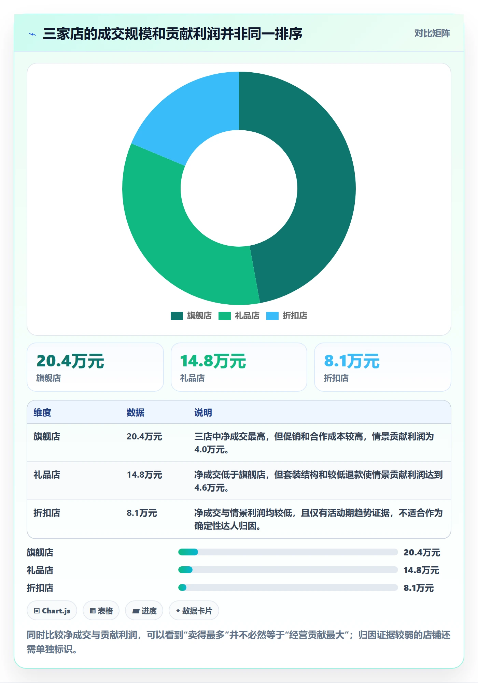The width and height of the screenshot is (478, 683).
Task: Click the main title 三家店的成交规模和贡献利润并非同一排序
Action: point(172,34)
